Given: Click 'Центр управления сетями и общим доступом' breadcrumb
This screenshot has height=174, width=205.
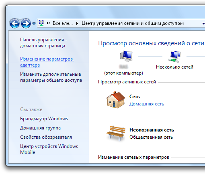Looking at the screenshot, I should pos(133,23).
